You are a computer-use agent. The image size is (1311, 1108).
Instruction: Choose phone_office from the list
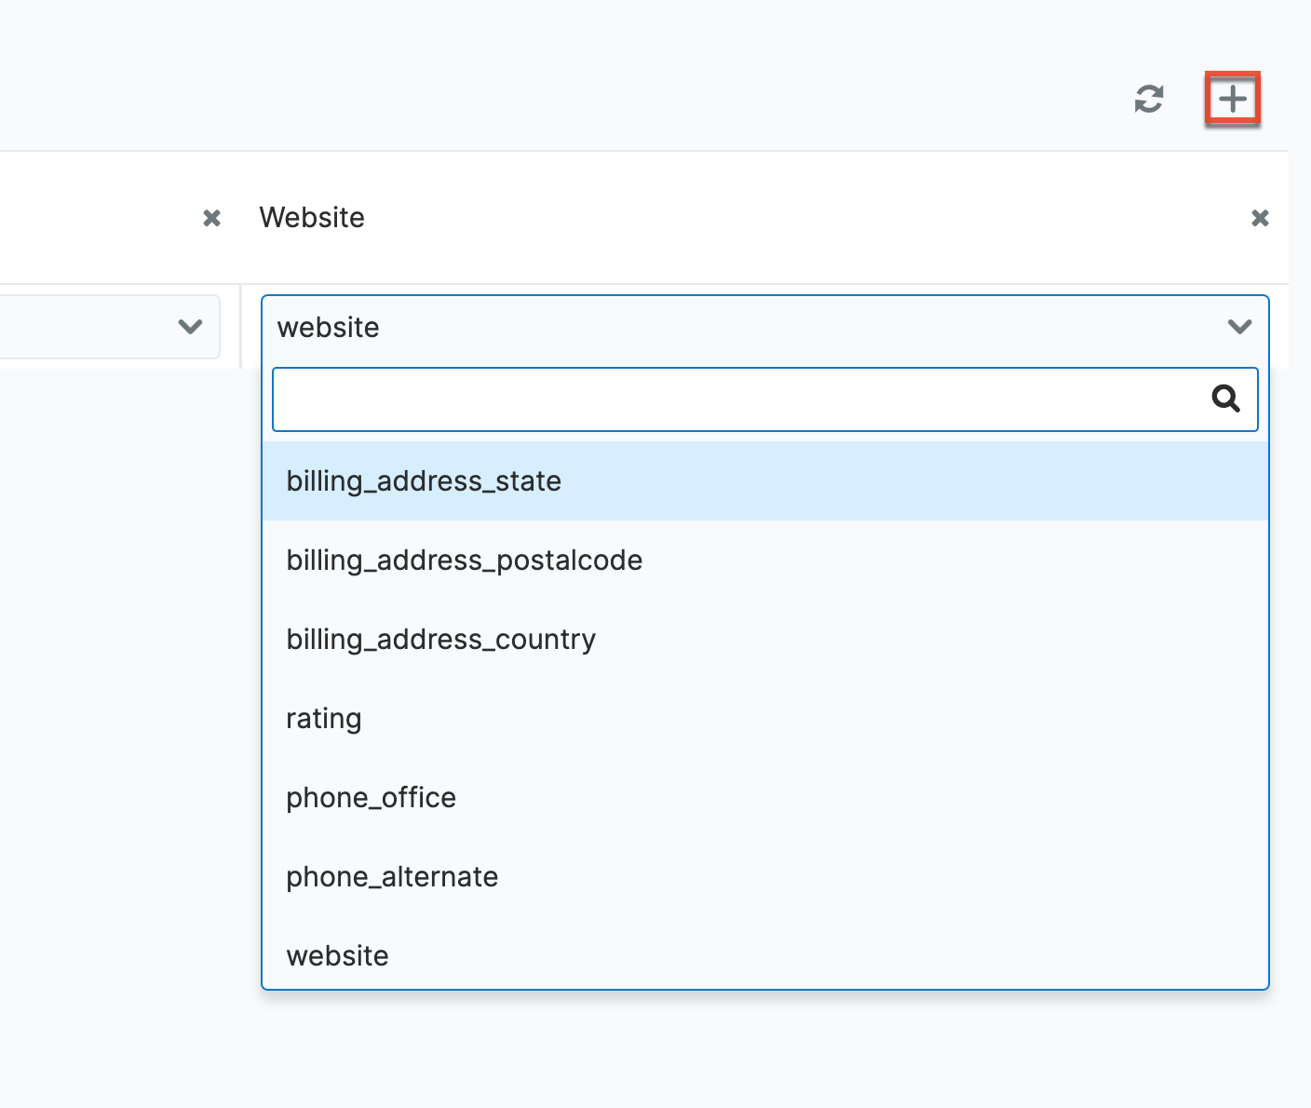pos(371,798)
